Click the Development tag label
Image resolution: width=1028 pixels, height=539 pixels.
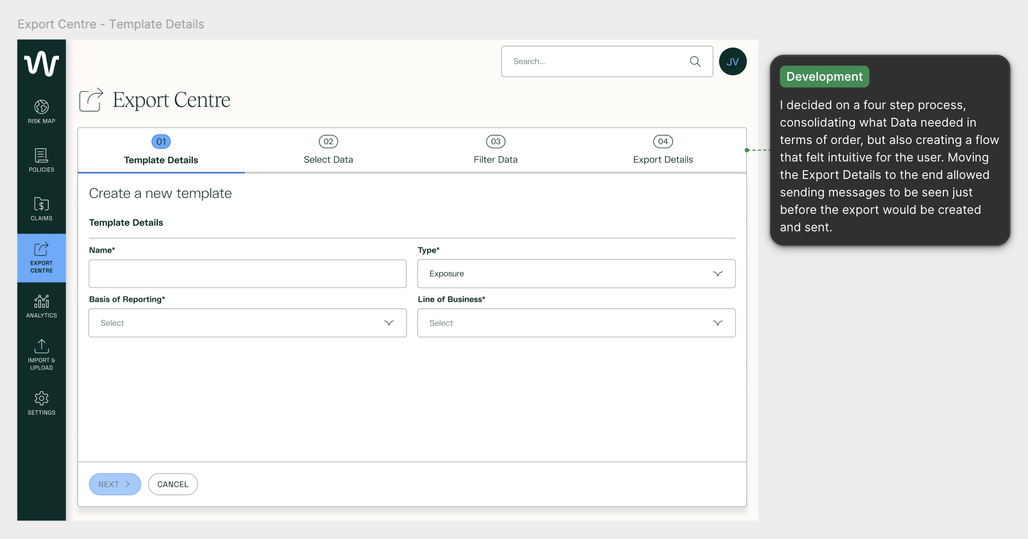tap(824, 77)
